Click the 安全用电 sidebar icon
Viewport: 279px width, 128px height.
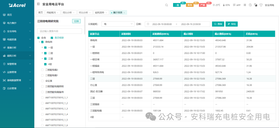(x=4, y=31)
